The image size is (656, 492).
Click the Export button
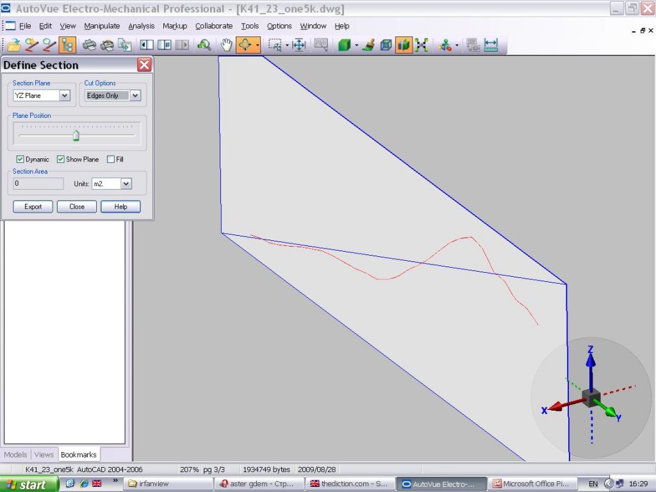33,206
